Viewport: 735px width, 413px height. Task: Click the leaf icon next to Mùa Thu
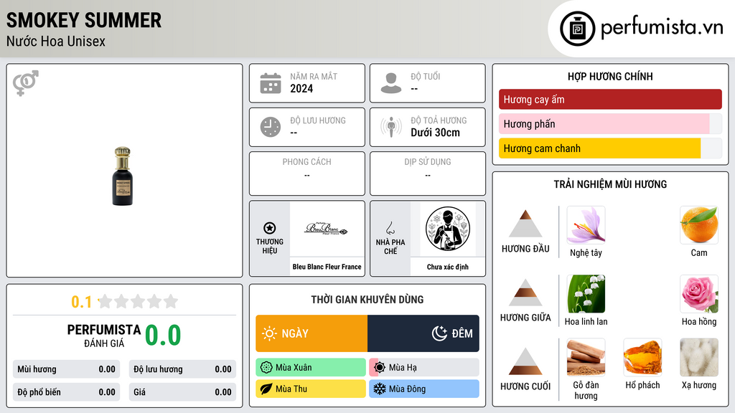(x=266, y=389)
